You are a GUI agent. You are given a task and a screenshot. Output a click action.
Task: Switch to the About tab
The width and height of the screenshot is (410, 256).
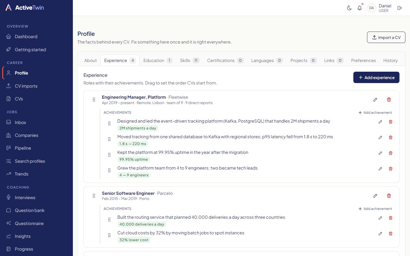91,60
